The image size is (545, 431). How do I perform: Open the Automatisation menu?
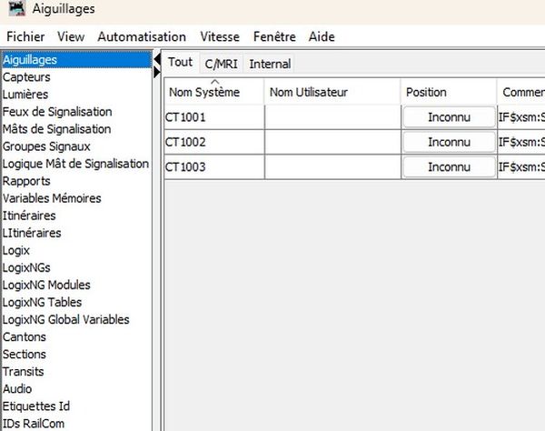coord(142,37)
